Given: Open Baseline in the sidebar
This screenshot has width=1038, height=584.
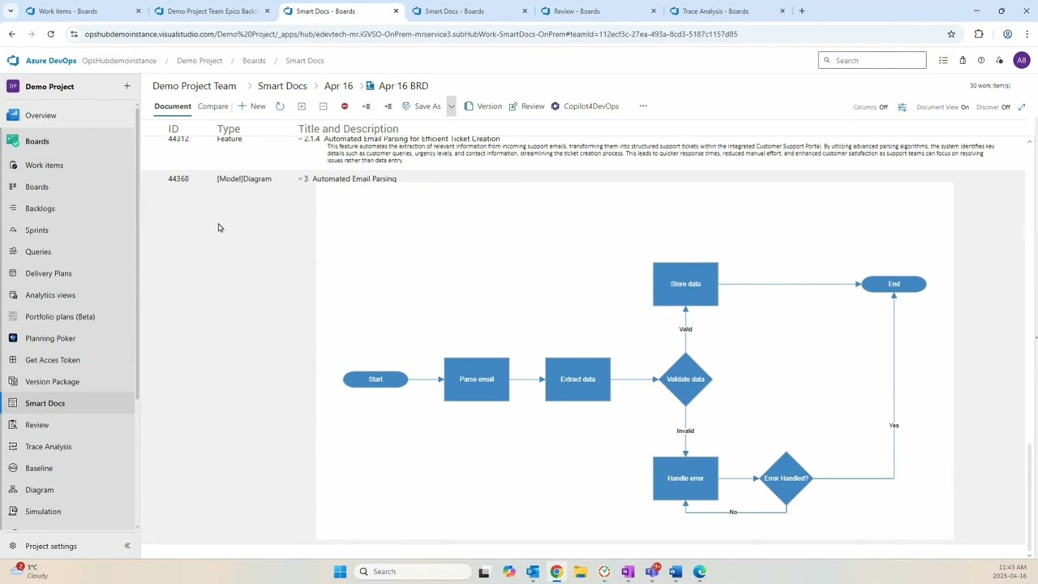Looking at the screenshot, I should pyautogui.click(x=38, y=468).
